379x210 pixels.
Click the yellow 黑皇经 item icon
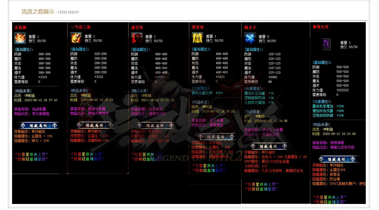(197, 38)
